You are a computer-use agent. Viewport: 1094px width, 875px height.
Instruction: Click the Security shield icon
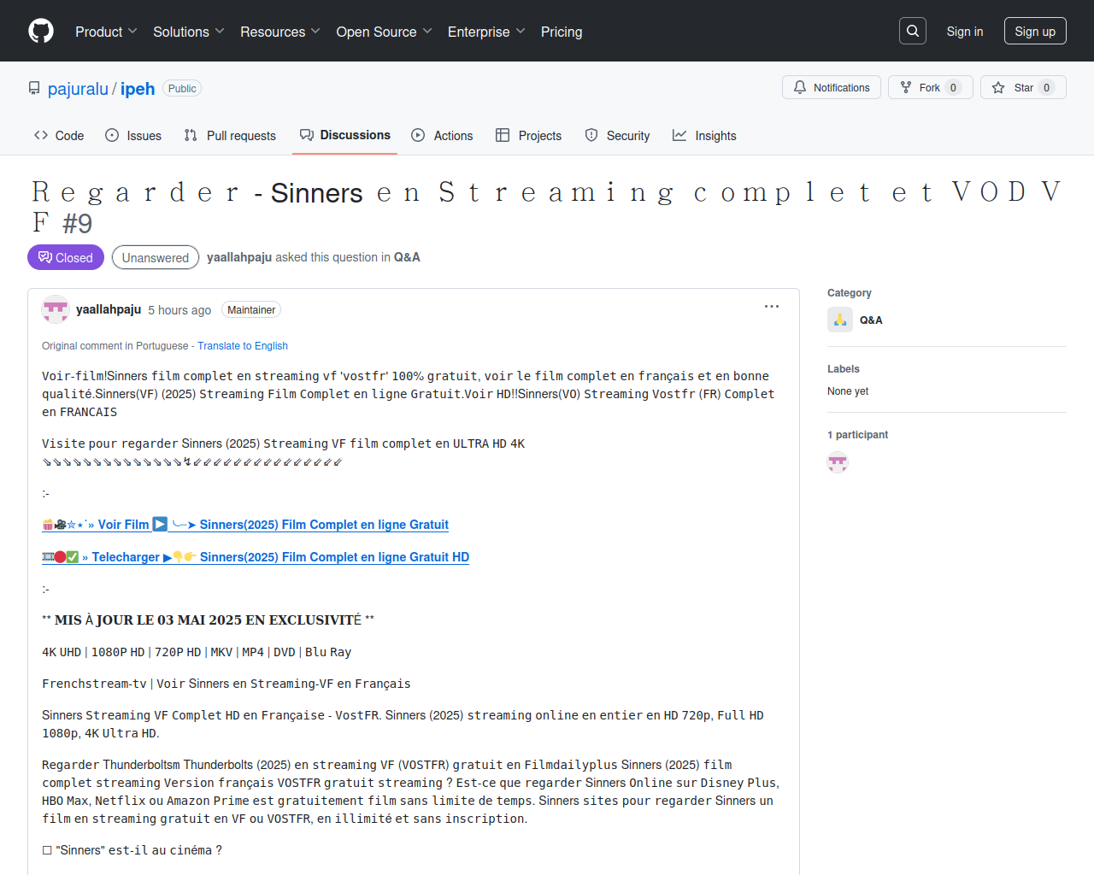coord(591,135)
